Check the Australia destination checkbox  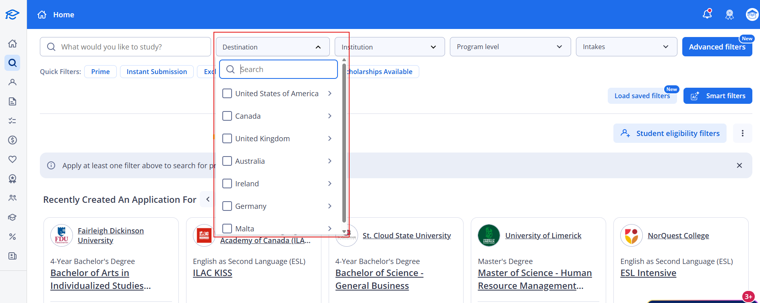point(227,161)
